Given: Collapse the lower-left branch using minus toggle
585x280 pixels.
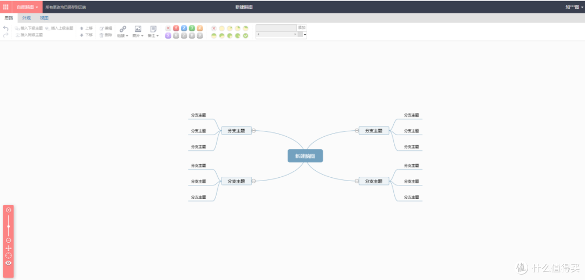Looking at the screenshot, I should [253, 181].
